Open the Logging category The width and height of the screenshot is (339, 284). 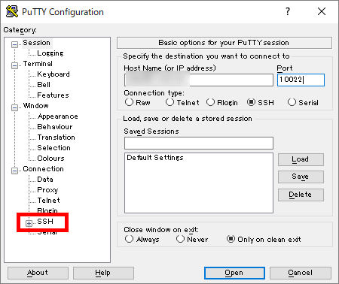click(50, 53)
